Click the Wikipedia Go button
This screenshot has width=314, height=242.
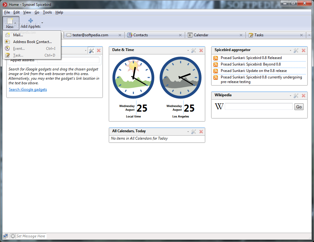[x=299, y=107]
